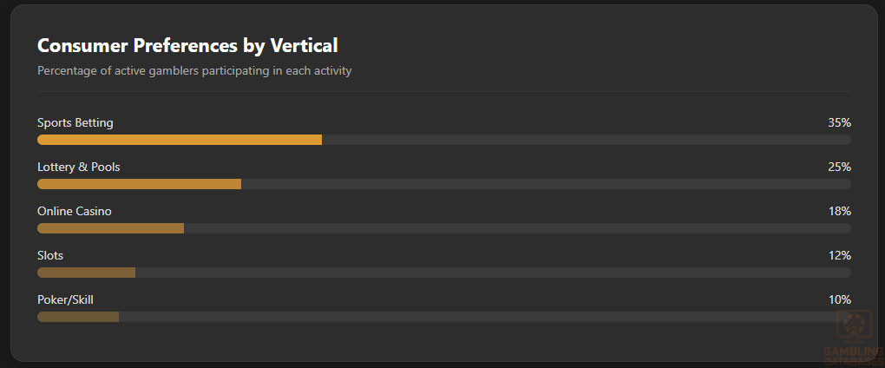This screenshot has height=368, width=885.
Task: Click the Lottery & Pools filled progress bar
Action: pos(139,184)
